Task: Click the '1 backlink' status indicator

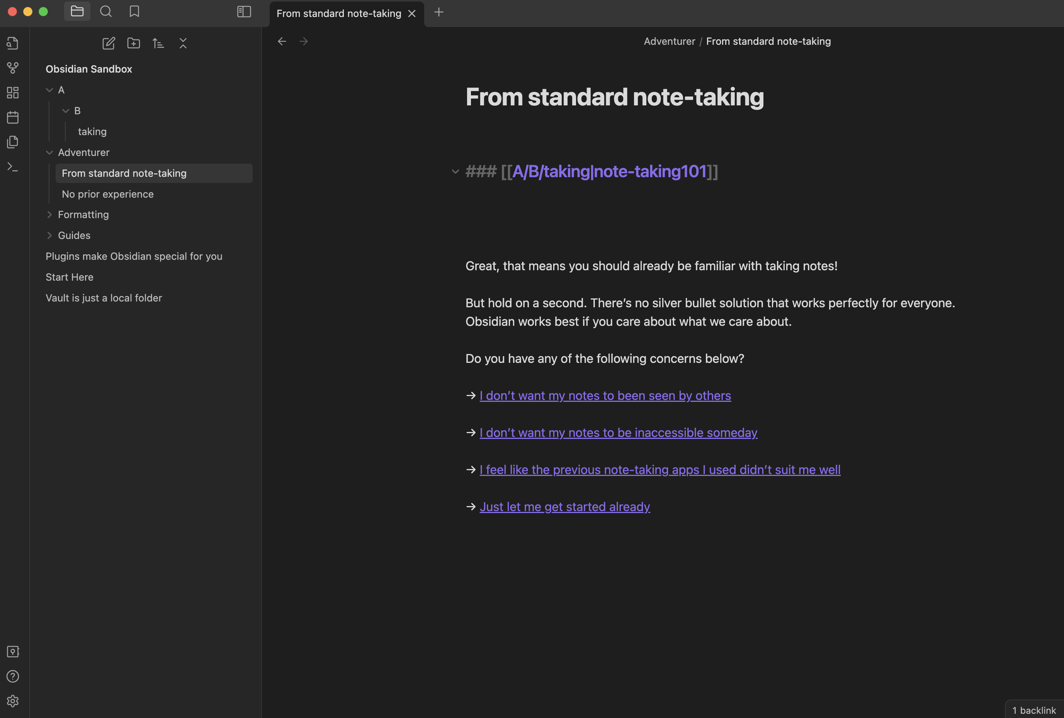Action: tap(1033, 710)
